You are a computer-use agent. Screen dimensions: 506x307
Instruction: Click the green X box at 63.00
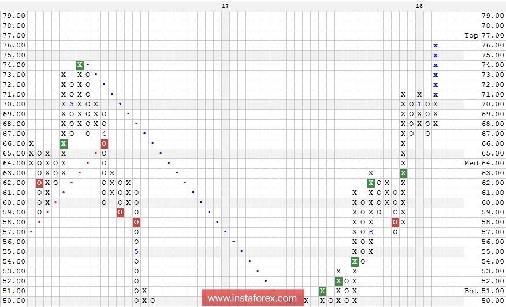[403, 173]
